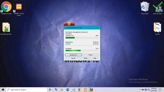Close the Extracting dialog window

97,28
